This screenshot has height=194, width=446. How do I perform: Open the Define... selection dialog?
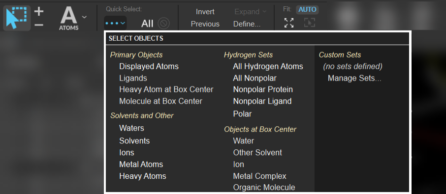coord(247,24)
